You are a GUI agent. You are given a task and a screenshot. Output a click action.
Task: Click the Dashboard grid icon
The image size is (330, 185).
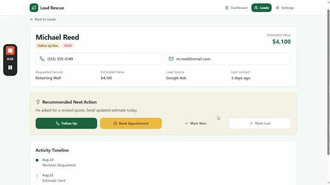click(227, 8)
